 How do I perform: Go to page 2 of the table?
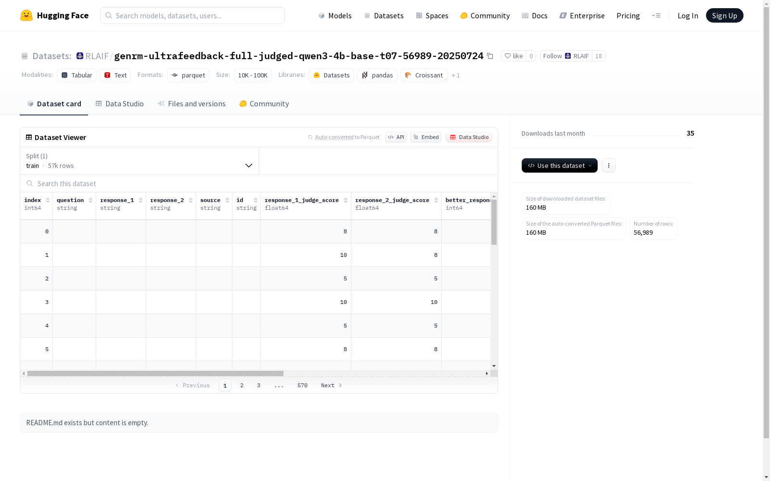coord(242,385)
